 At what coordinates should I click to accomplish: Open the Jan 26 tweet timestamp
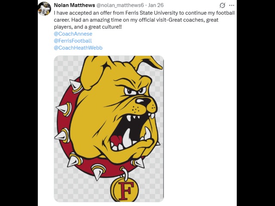(156, 5)
